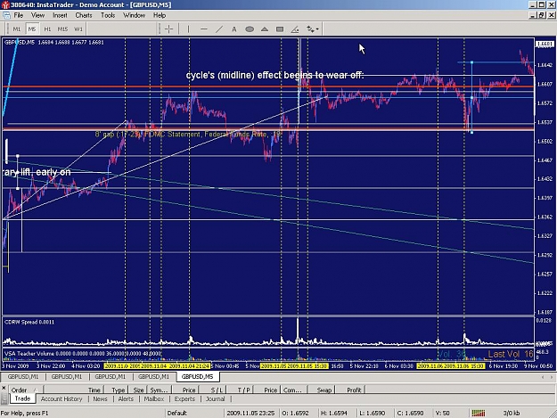Screen dimensions: 557x418
Task: Open the News terminal tab
Action: click(100, 398)
